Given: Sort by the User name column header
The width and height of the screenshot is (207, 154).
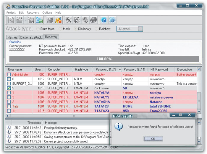Looking at the screenshot, I should (x=19, y=69).
